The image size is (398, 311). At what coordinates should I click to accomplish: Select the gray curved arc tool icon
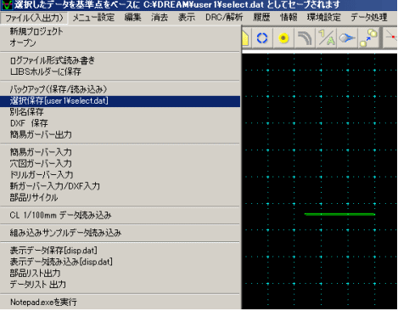305,38
